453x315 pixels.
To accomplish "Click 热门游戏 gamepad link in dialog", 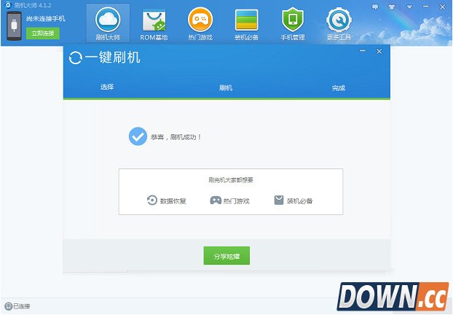I will pos(216,201).
